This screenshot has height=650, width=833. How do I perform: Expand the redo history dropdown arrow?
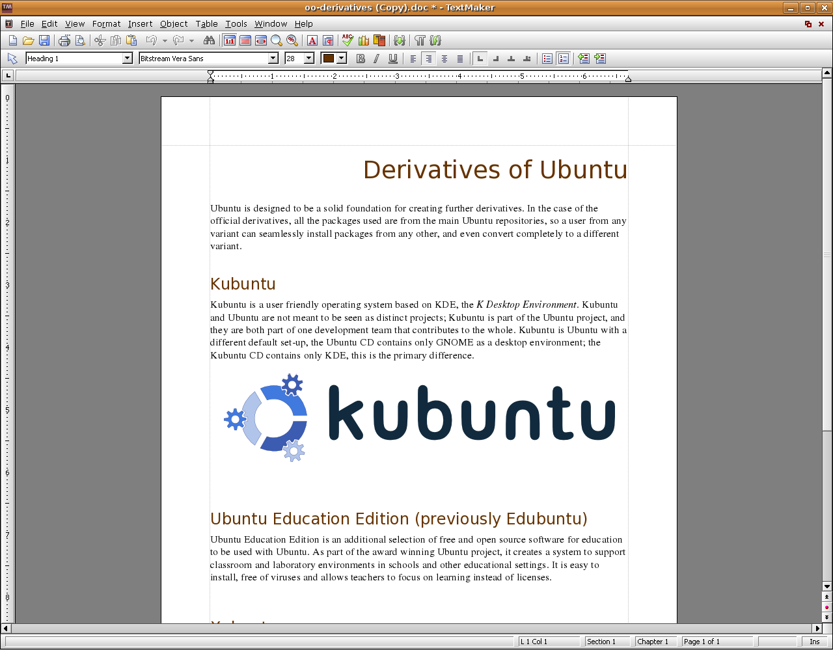pyautogui.click(x=191, y=40)
